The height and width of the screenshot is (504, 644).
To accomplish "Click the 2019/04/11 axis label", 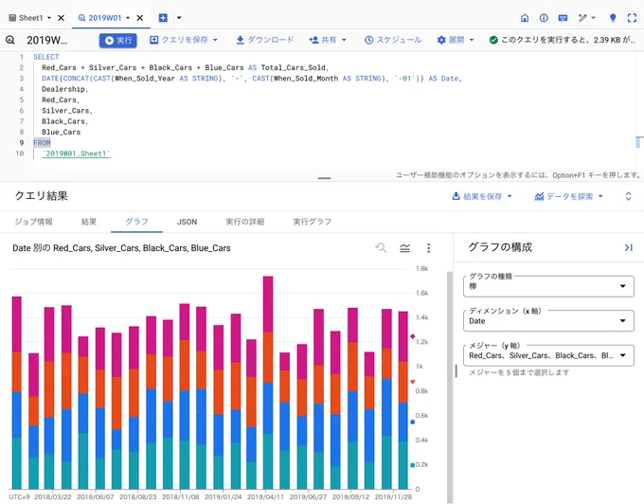I will pos(265,497).
